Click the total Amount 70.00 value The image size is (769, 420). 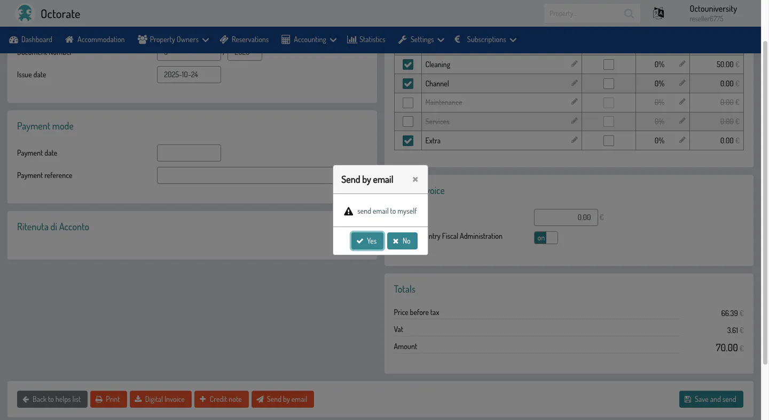(727, 348)
